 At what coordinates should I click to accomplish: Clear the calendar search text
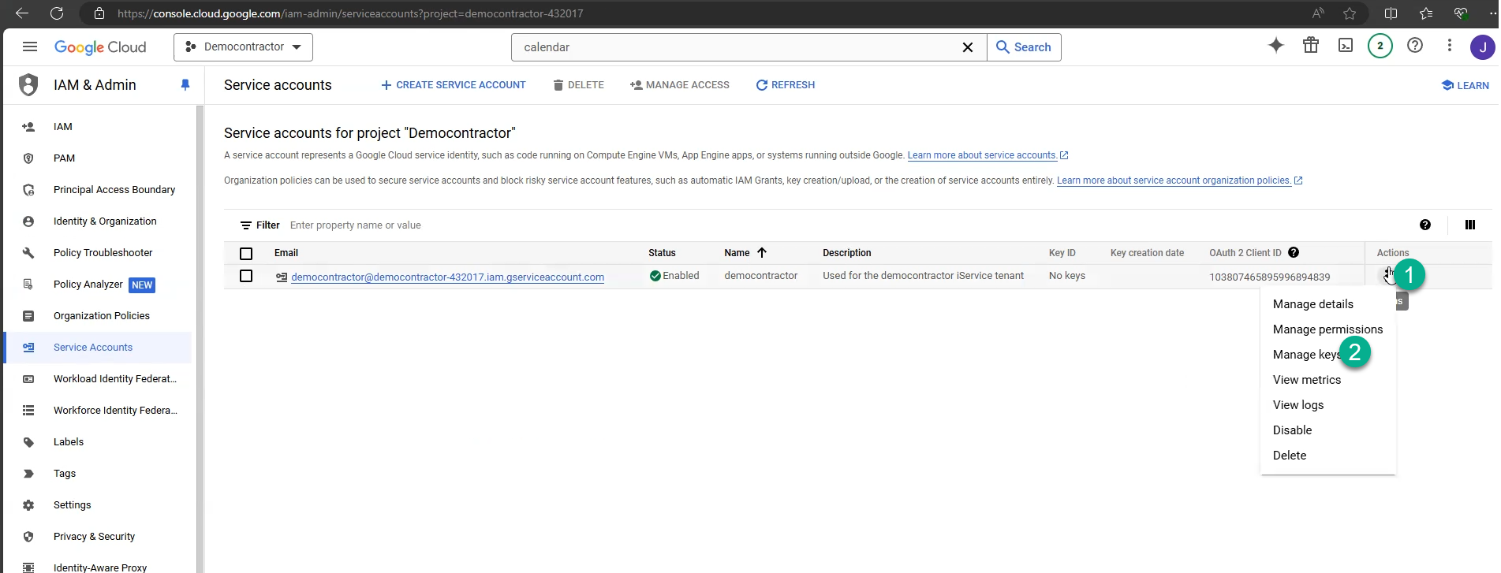(968, 47)
